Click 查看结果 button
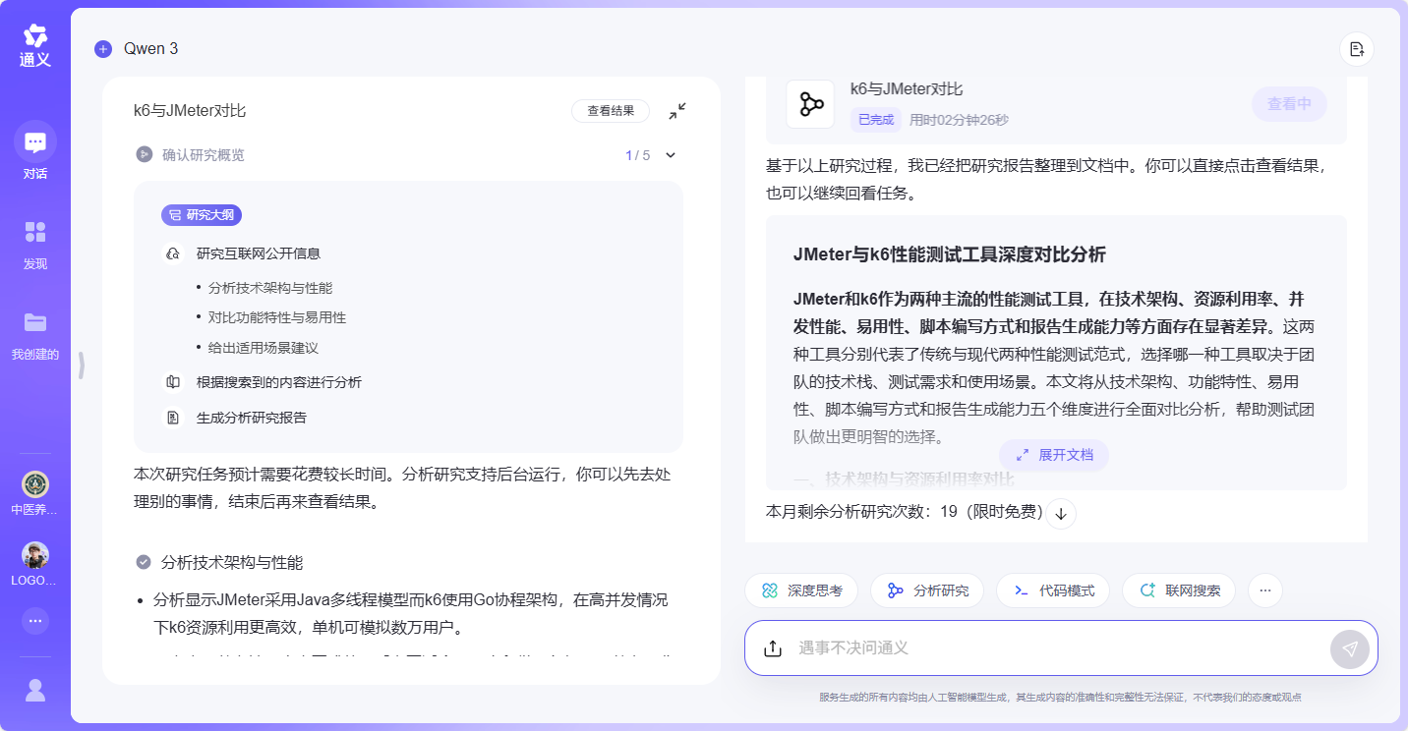The width and height of the screenshot is (1408, 731). pyautogui.click(x=610, y=111)
